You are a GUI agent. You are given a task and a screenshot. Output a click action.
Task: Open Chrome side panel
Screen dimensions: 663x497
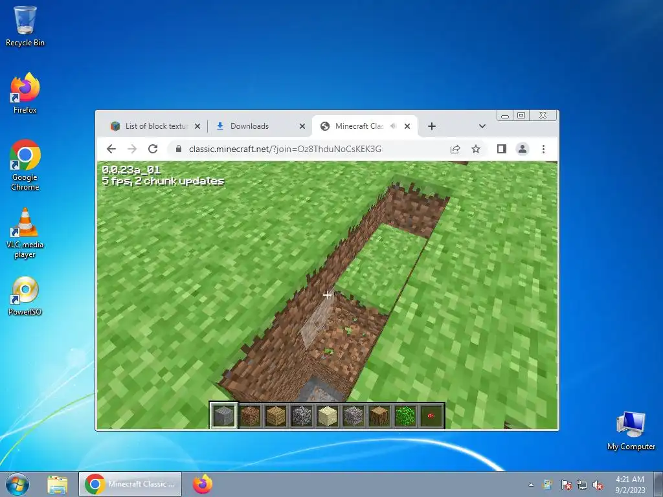coord(502,149)
